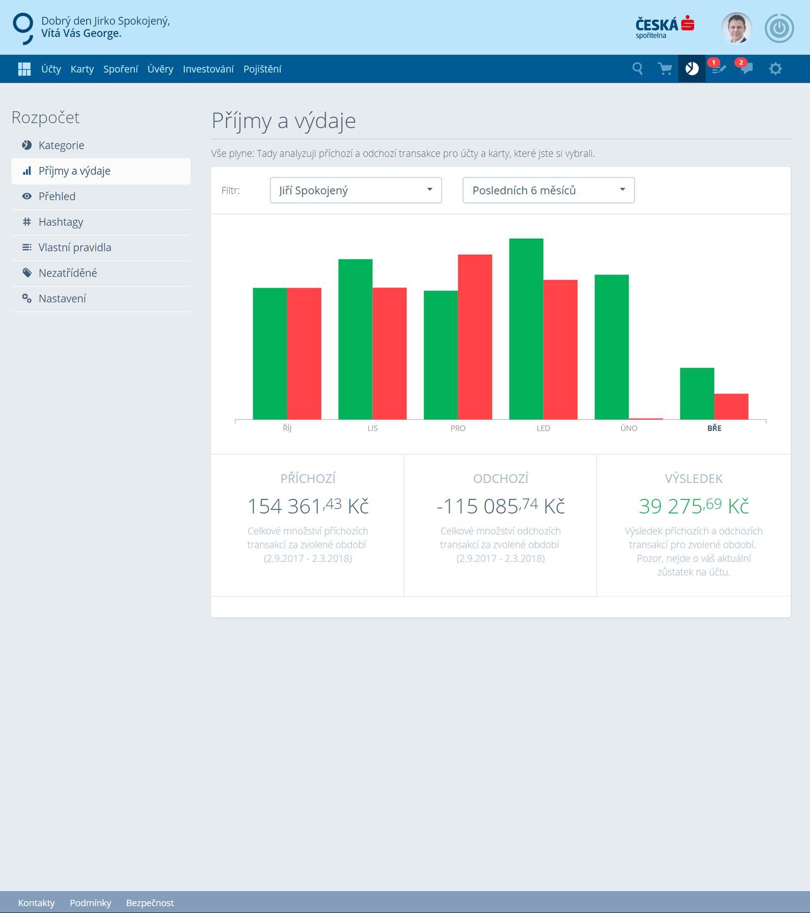810x913 pixels.
Task: Click the red PRO expense bar
Action: (x=475, y=337)
